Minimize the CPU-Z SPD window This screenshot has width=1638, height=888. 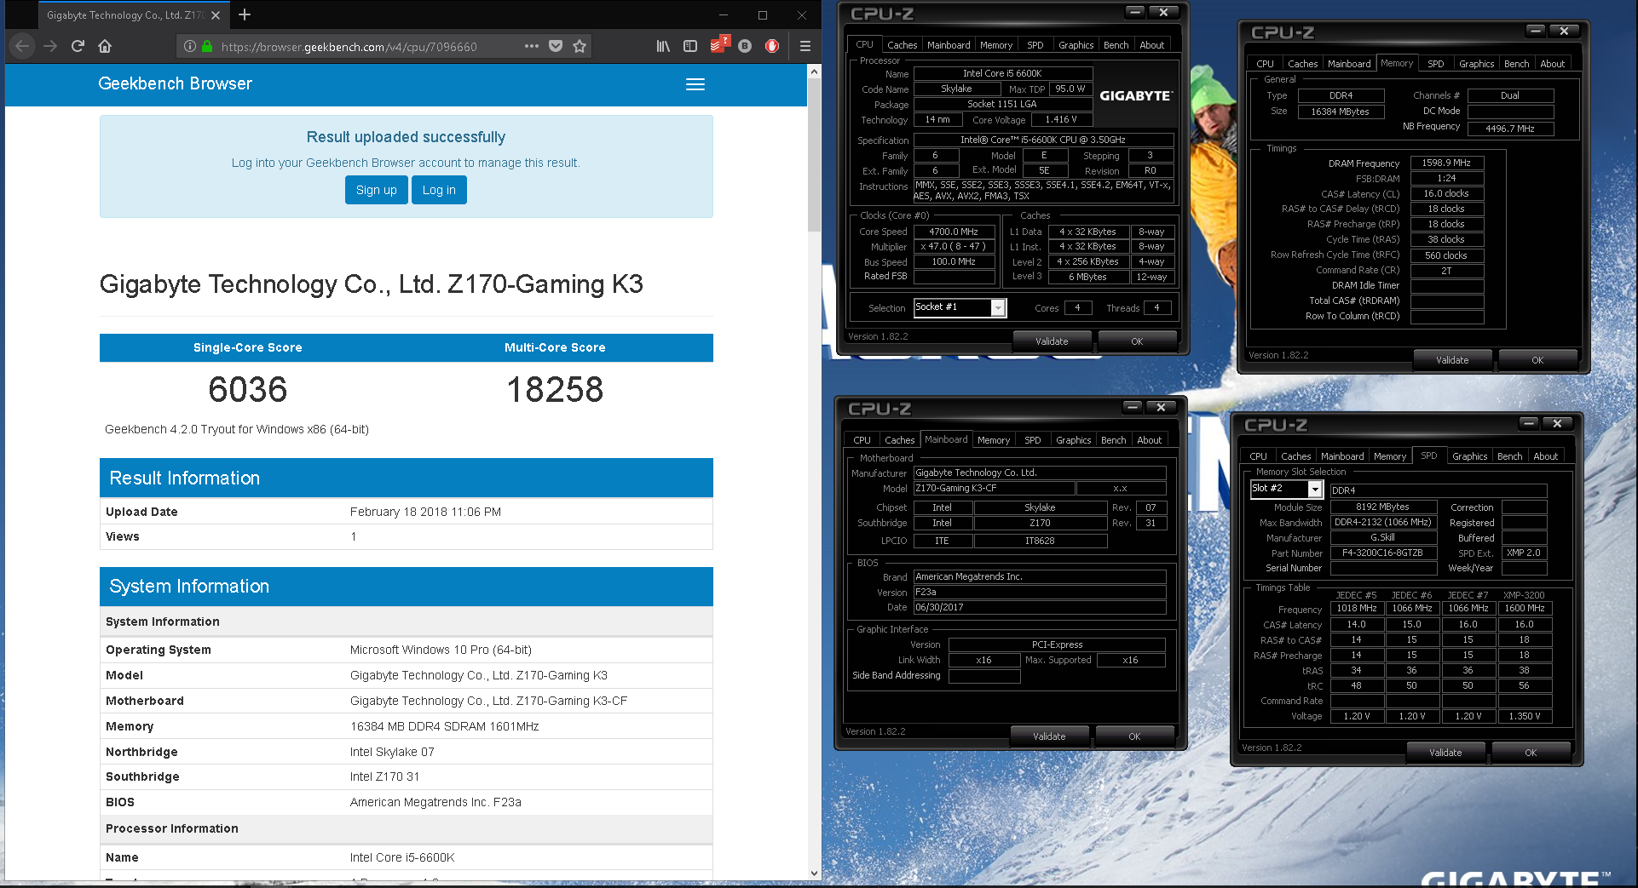click(x=1528, y=423)
